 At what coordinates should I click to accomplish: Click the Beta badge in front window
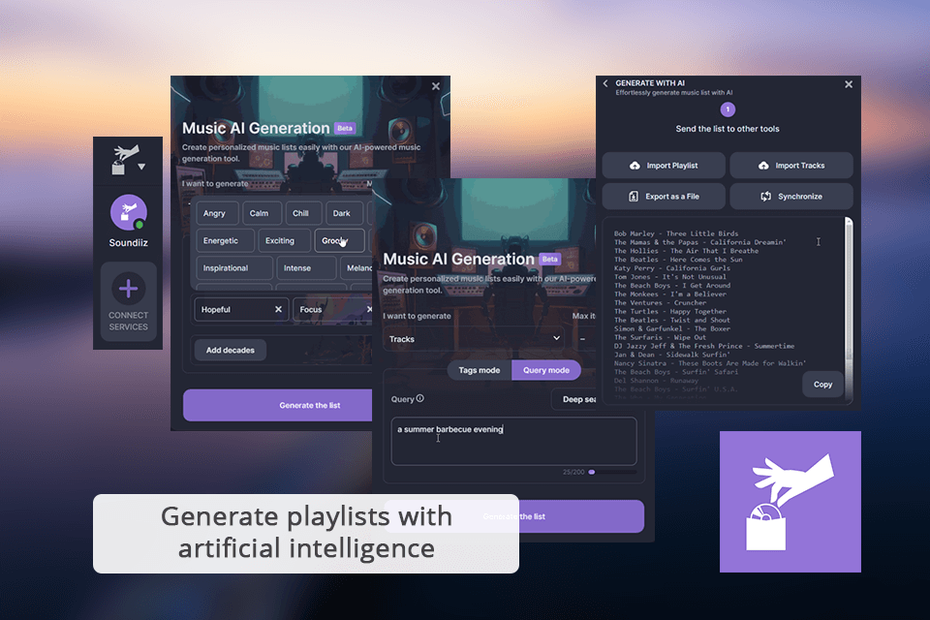click(x=550, y=260)
